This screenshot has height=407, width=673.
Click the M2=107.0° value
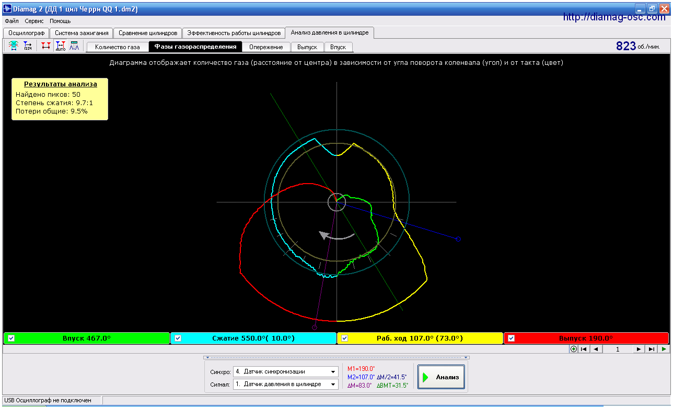pyautogui.click(x=361, y=377)
